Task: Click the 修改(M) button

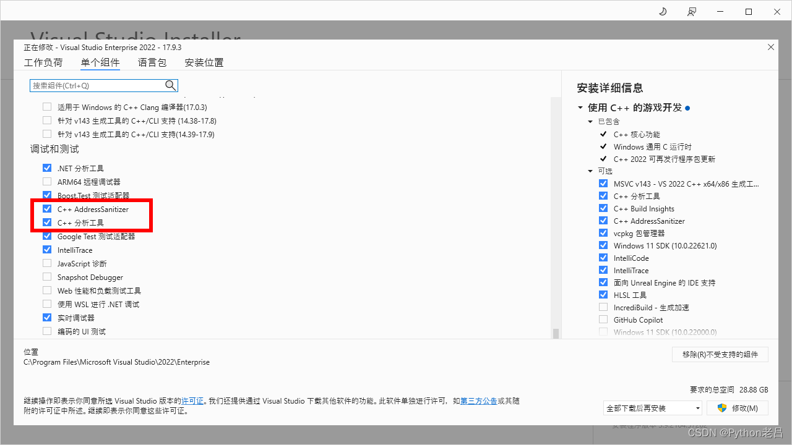Action: (x=739, y=408)
